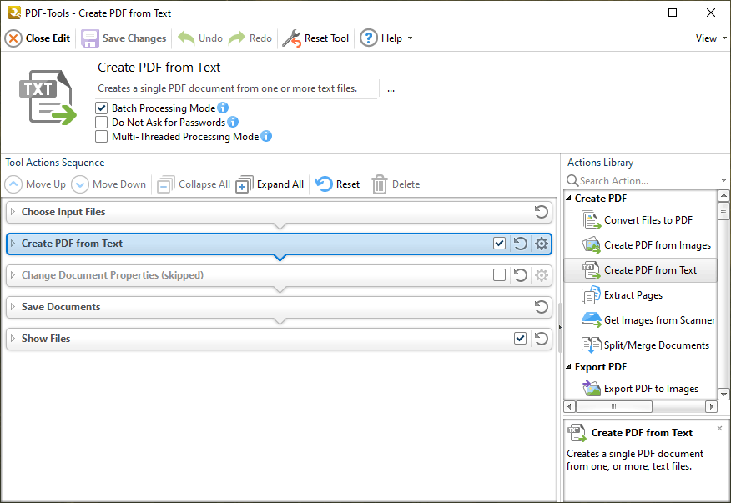Collapse the Create PDF category
The image size is (731, 503).
(568, 199)
